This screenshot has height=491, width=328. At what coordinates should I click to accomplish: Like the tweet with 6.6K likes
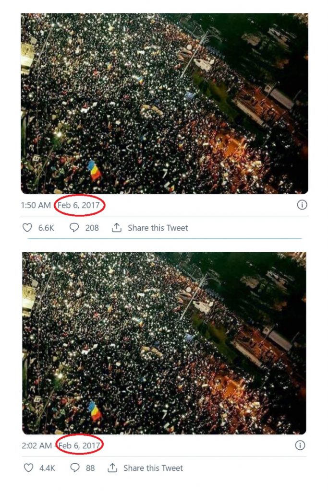(27, 228)
